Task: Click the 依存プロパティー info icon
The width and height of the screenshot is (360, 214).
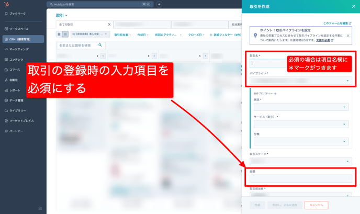Action: pos(275,94)
